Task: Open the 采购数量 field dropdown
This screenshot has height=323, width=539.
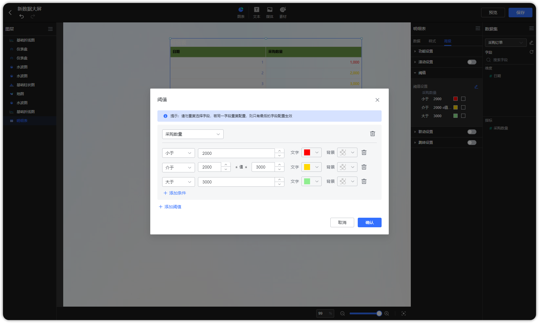Action: click(x=193, y=134)
